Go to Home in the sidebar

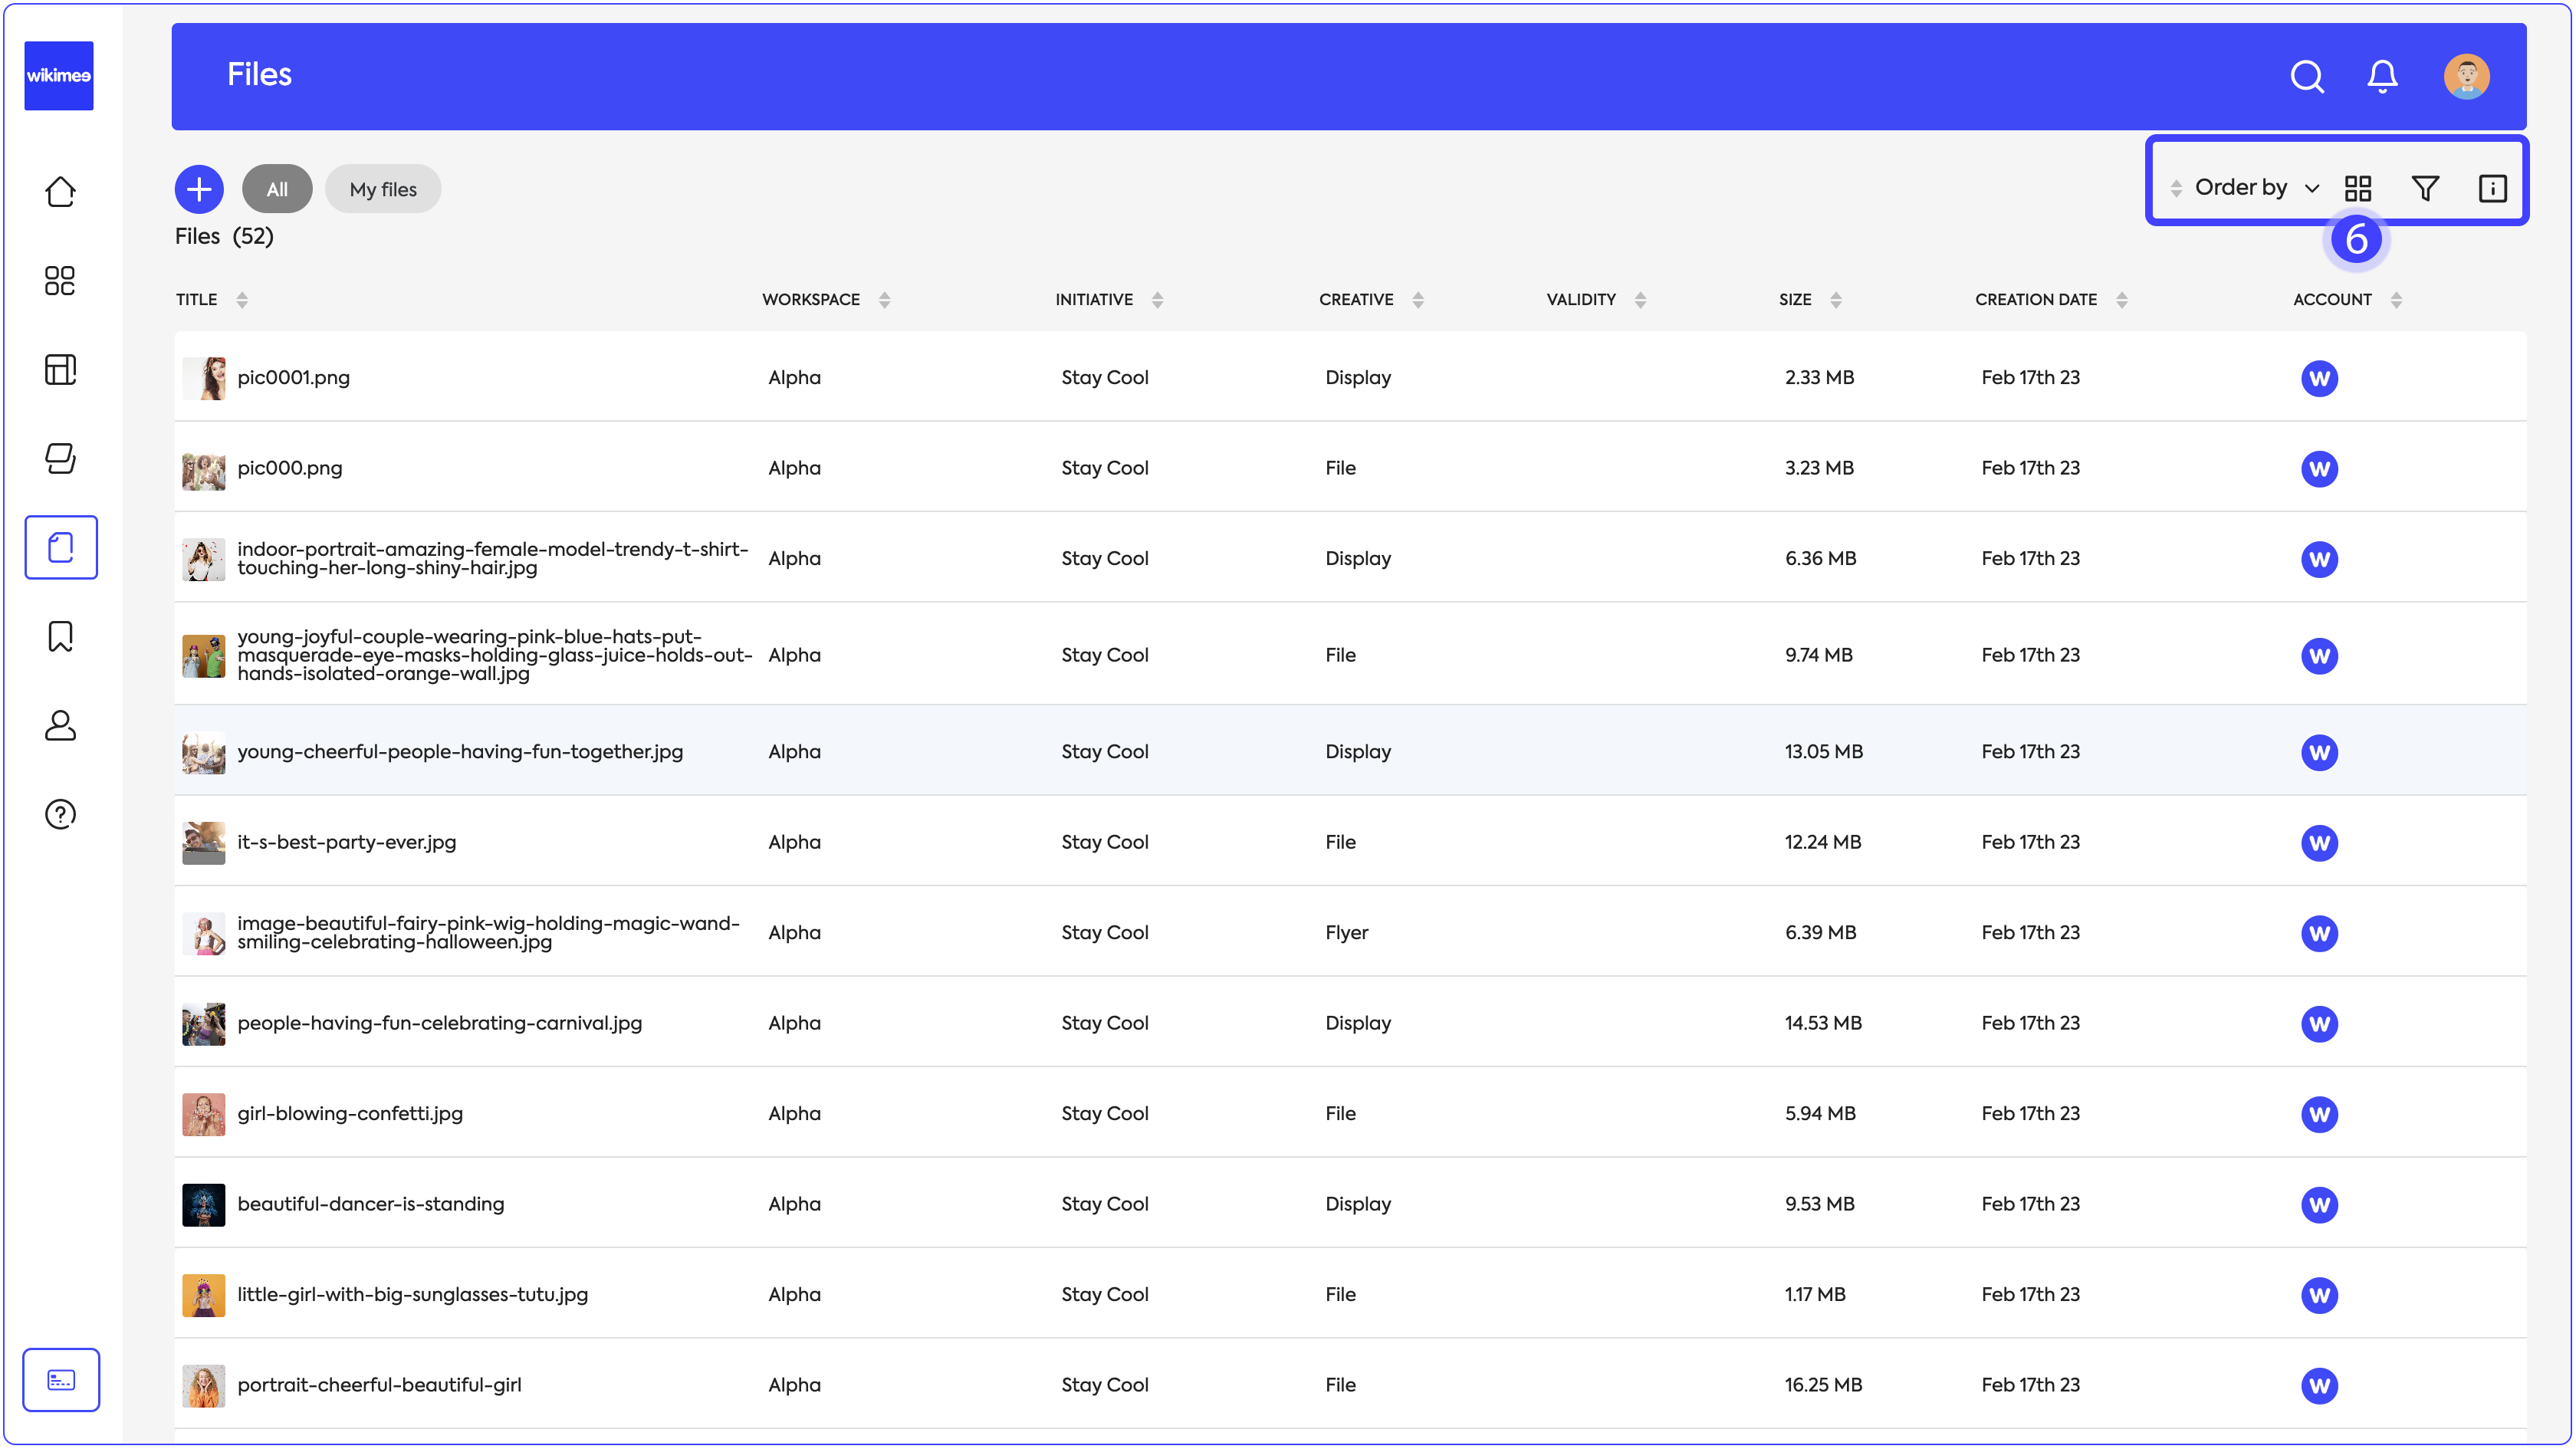(60, 191)
